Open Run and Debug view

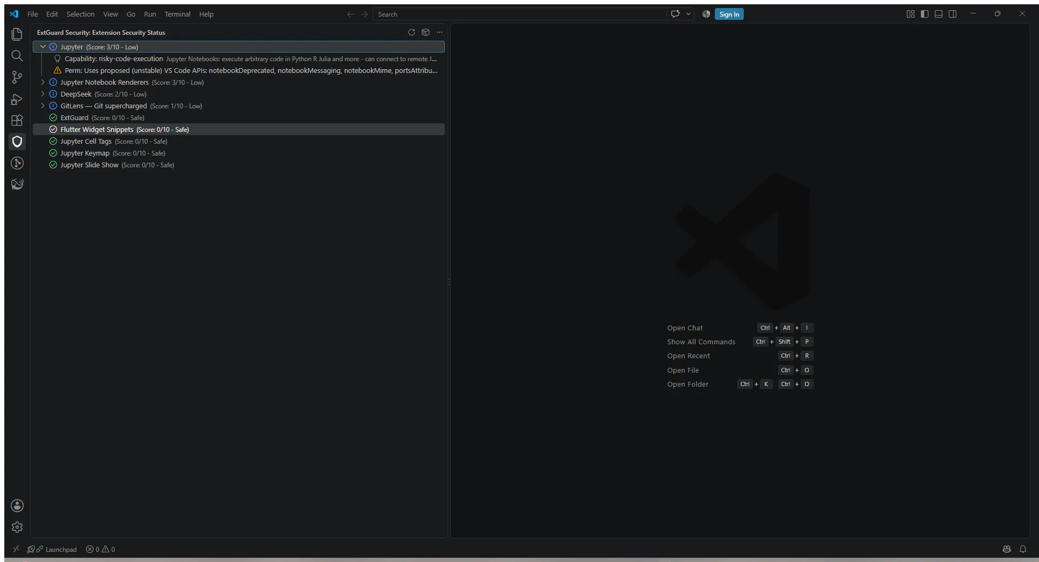pyautogui.click(x=17, y=99)
